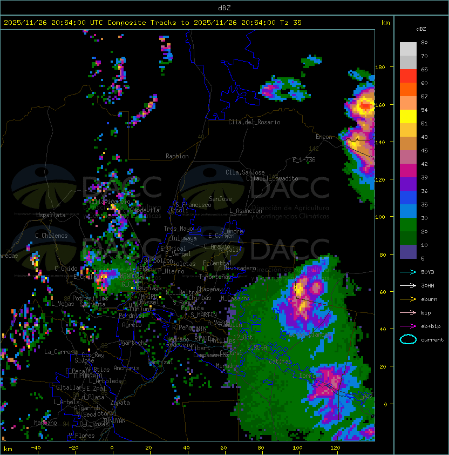
Task: Click the 'Medrano' place label
Action: pyautogui.click(x=178, y=339)
